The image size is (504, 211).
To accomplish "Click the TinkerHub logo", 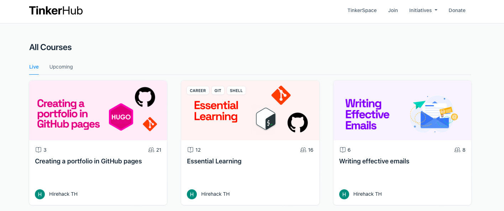I will [56, 11].
